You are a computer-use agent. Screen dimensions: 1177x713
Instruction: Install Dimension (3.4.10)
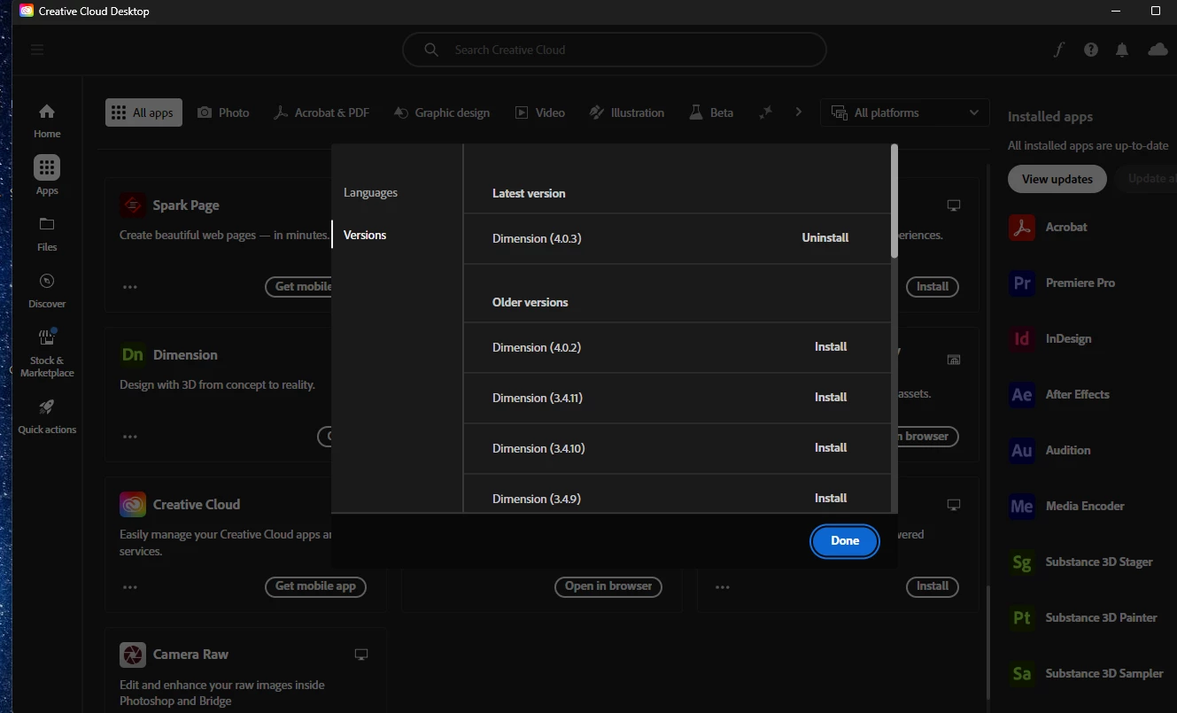click(831, 447)
